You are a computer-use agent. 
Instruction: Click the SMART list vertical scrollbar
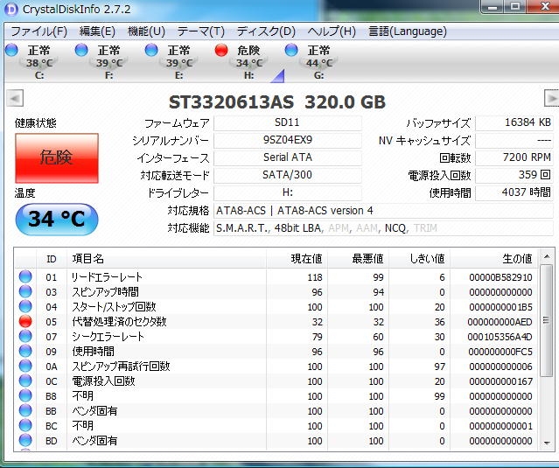click(x=547, y=350)
